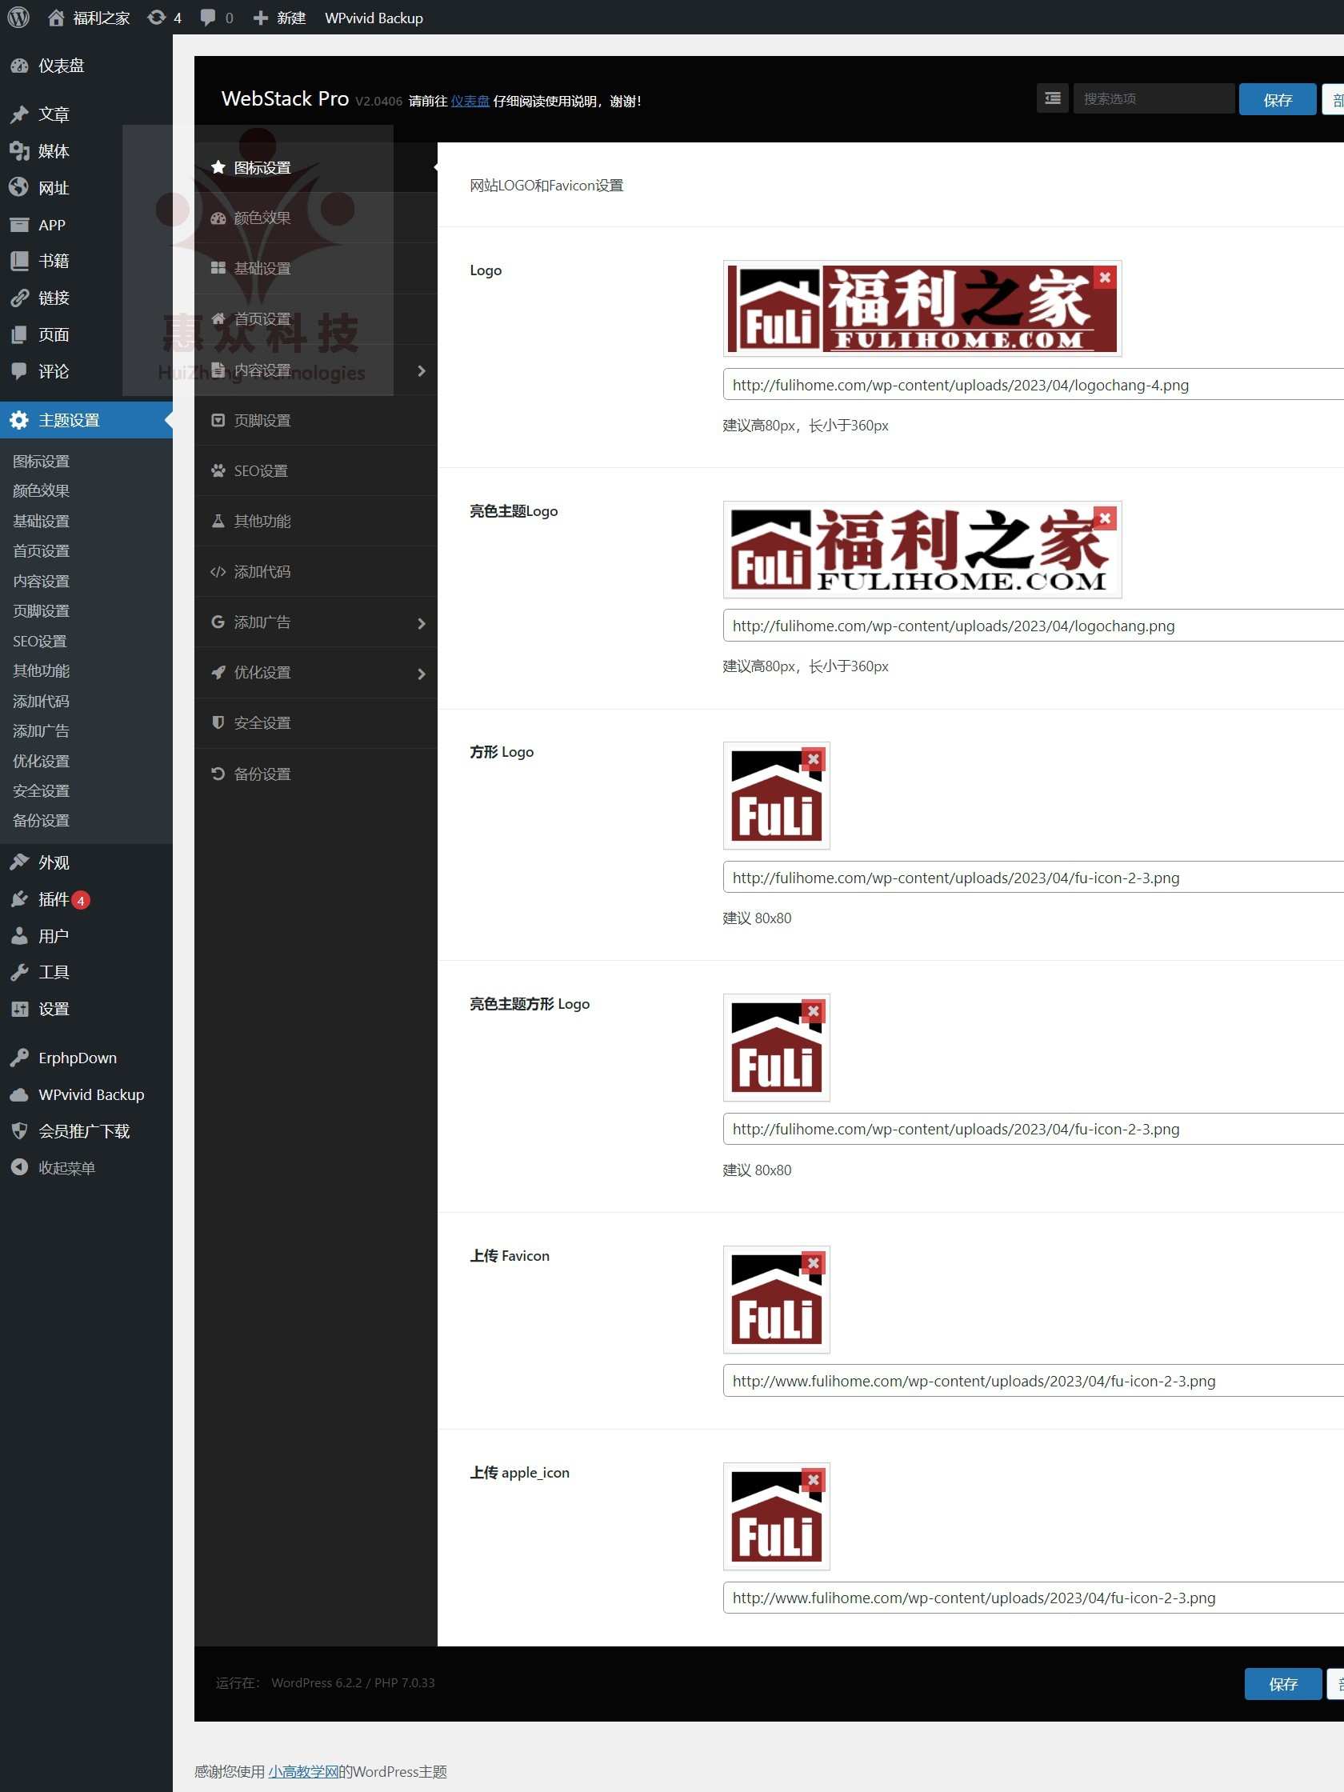1344x1792 pixels.
Task: Select the 颜色效果 tab in theme panel
Action: pyautogui.click(x=315, y=218)
